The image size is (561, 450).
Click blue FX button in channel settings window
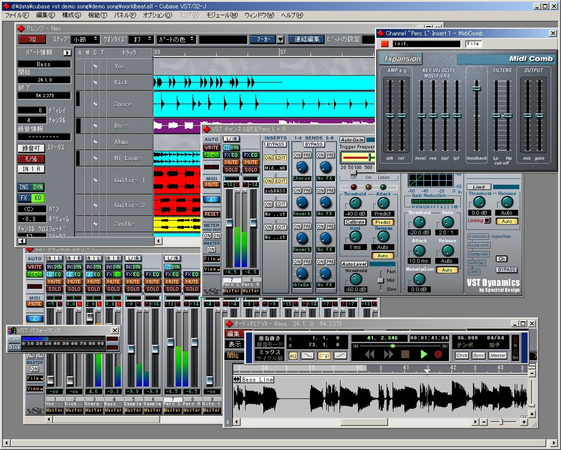click(211, 199)
